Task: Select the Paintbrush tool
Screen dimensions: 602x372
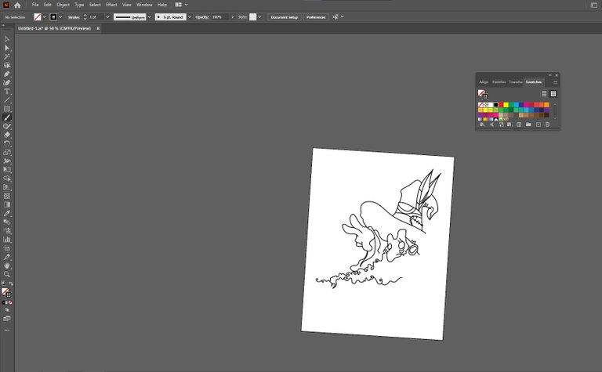Action: coord(7,117)
